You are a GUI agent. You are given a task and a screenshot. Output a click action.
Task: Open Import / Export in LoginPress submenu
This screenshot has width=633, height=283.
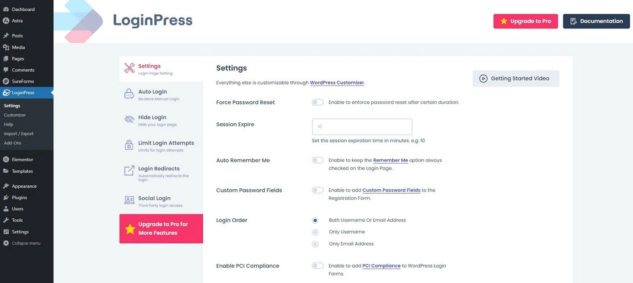tap(19, 134)
